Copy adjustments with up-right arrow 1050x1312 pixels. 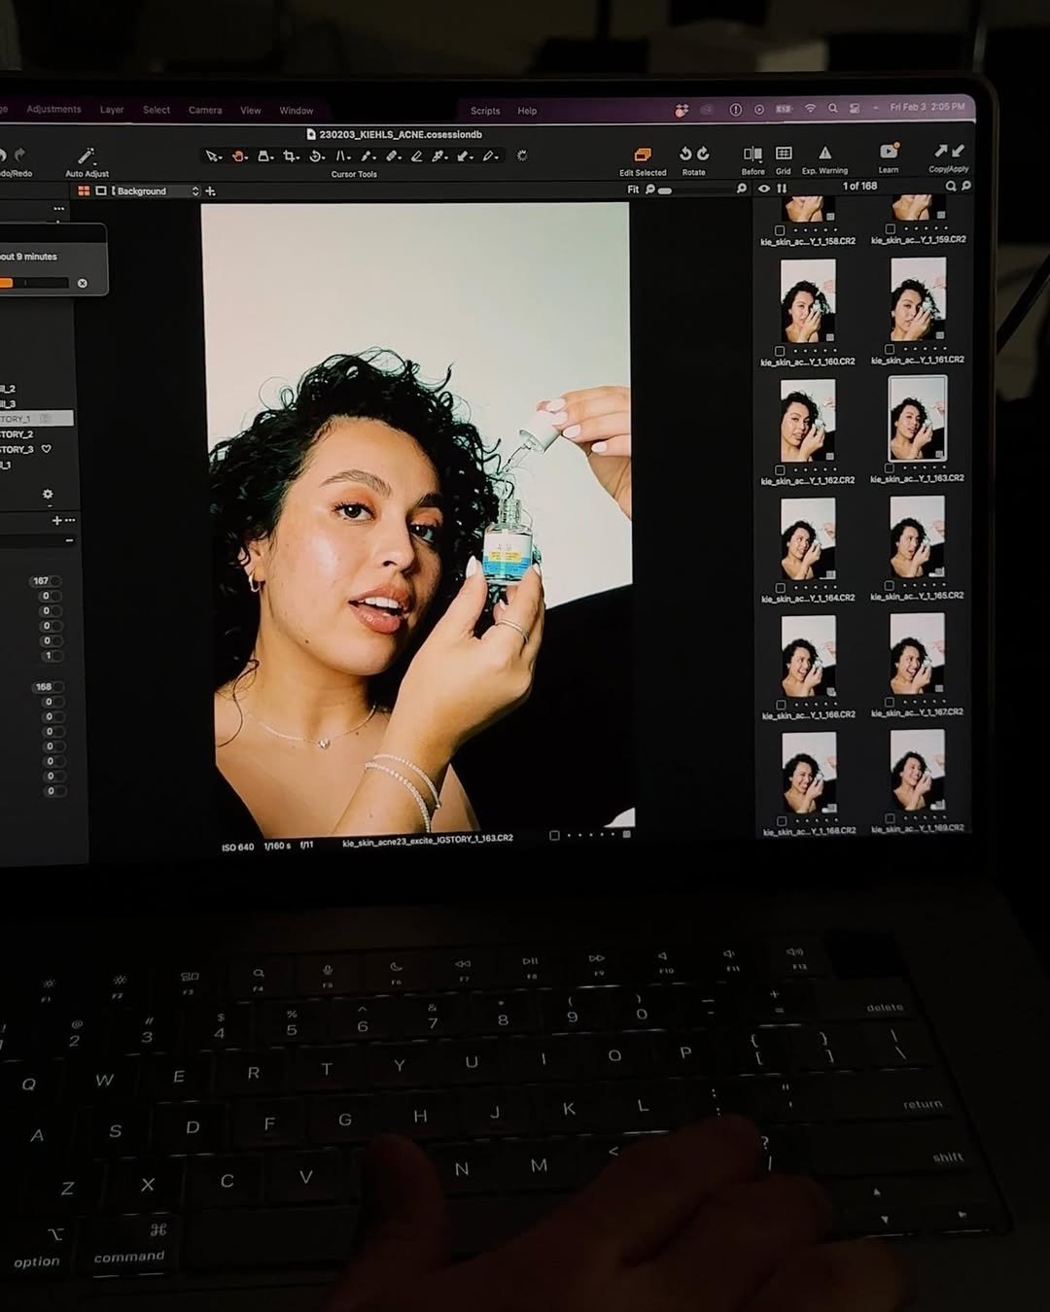click(x=941, y=151)
